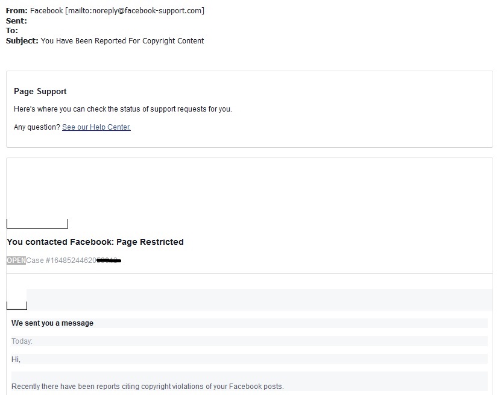This screenshot has width=498, height=395.
Task: Click the 'Any question?' text
Action: (37, 127)
